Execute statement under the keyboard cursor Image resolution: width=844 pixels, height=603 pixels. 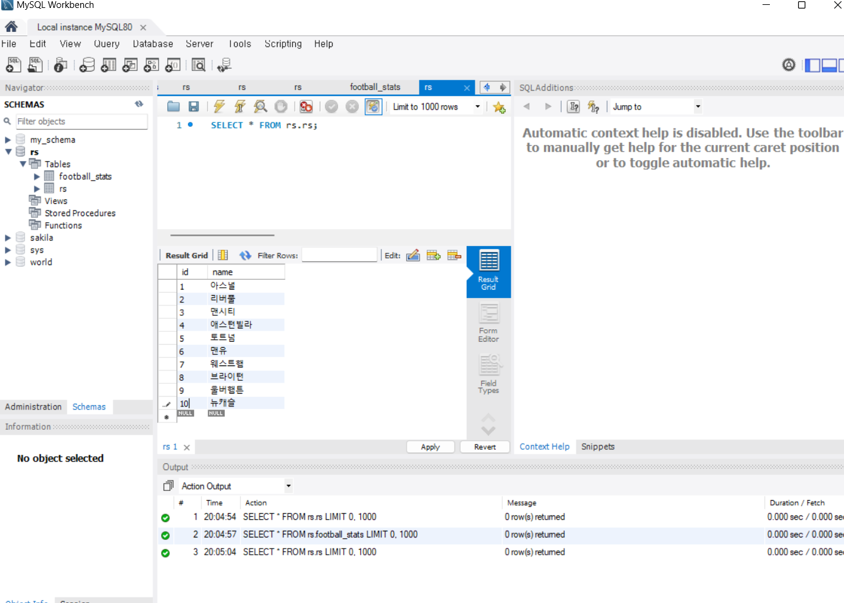click(x=240, y=107)
